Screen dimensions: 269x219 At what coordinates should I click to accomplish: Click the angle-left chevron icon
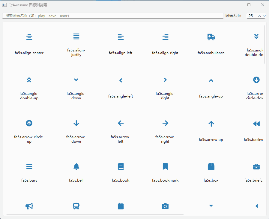pyautogui.click(x=121, y=80)
